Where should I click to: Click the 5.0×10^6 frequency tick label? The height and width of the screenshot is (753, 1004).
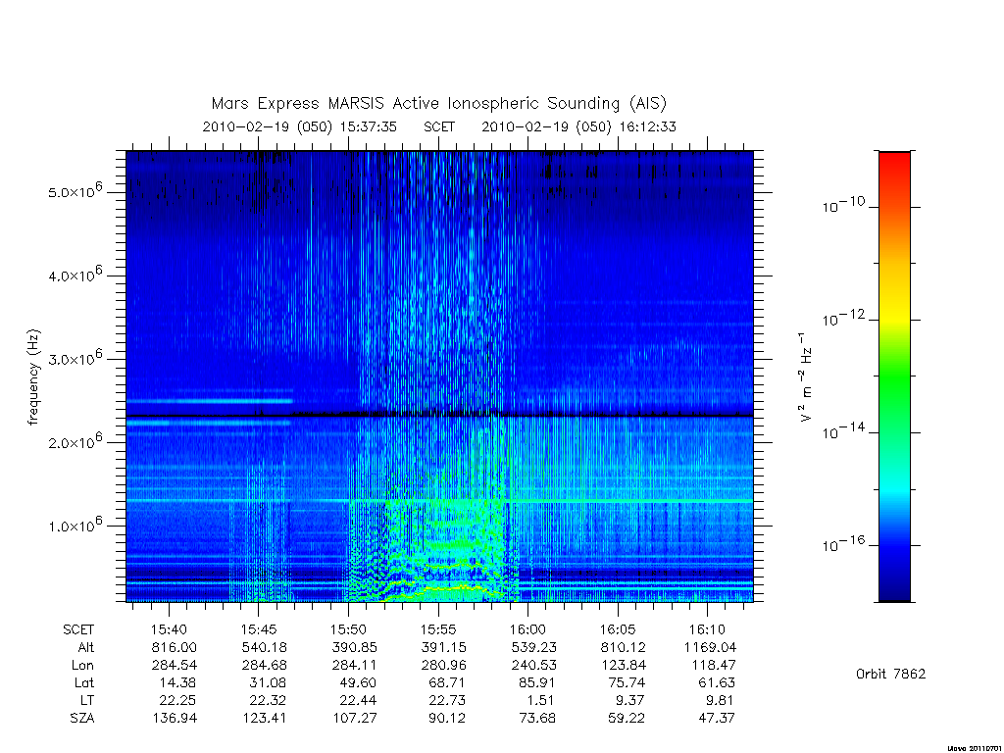click(x=75, y=191)
